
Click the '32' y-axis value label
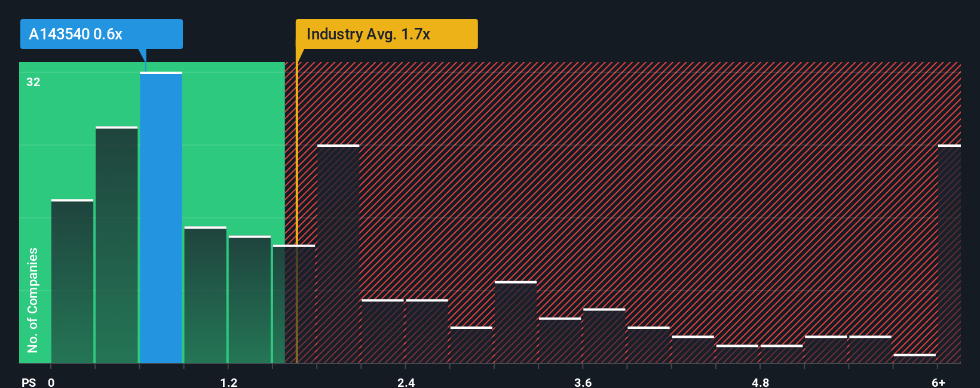pos(33,82)
